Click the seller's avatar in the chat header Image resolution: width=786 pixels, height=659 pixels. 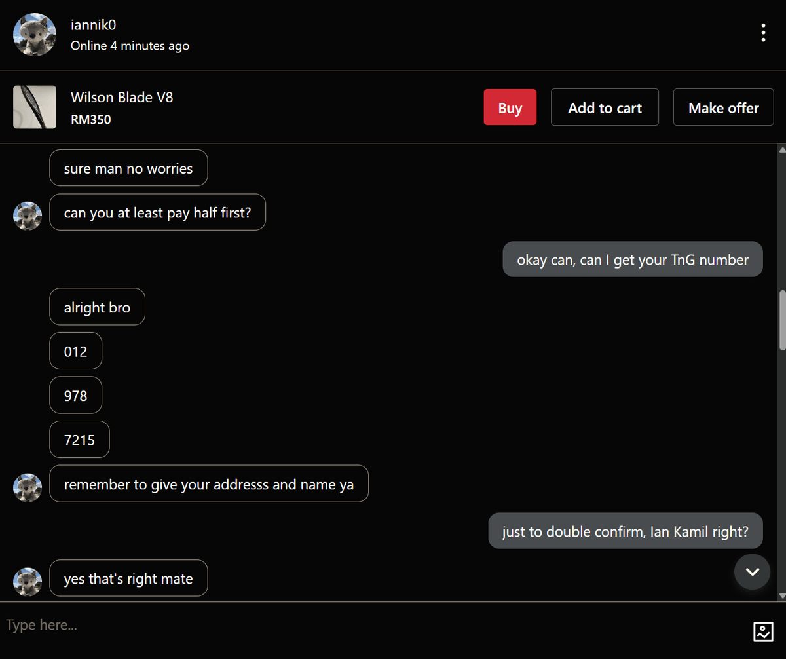click(34, 34)
